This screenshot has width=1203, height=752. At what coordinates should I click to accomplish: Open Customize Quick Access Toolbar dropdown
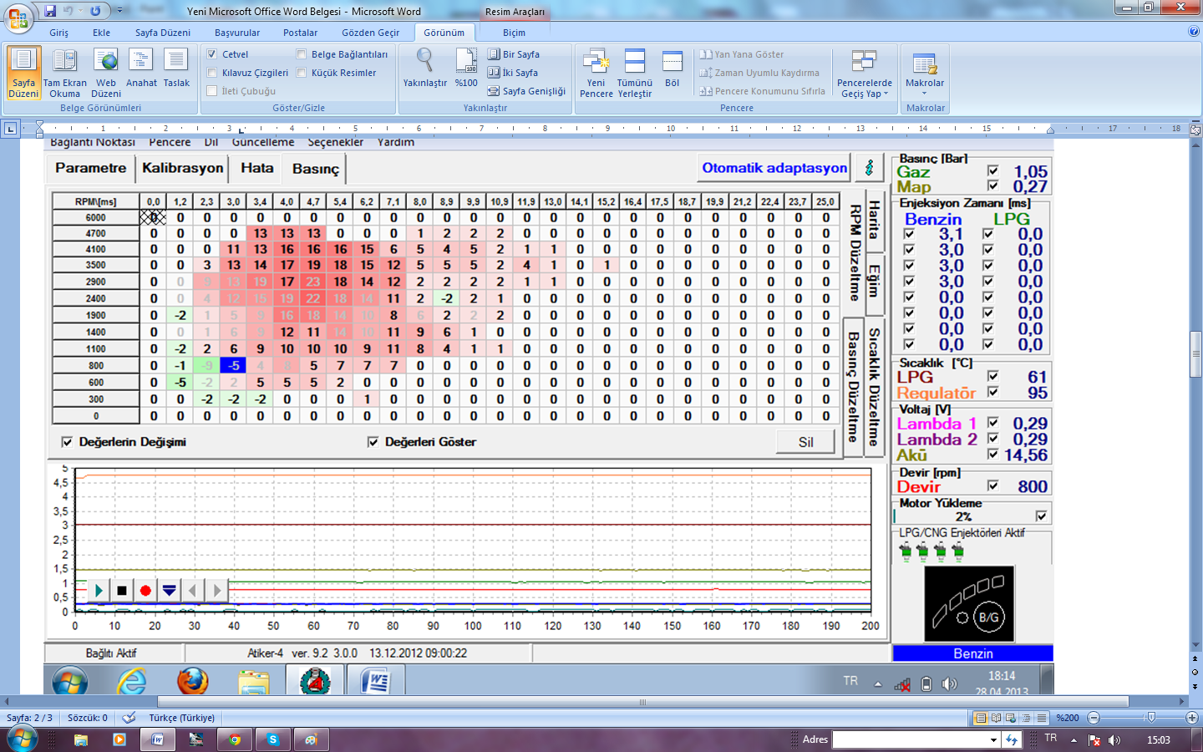pyautogui.click(x=119, y=11)
